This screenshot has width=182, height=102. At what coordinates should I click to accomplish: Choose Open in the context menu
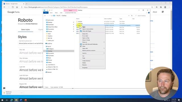84,27
